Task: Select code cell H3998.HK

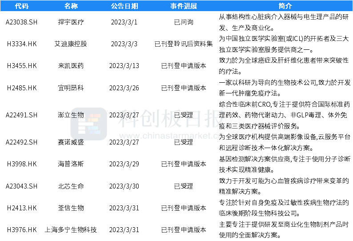Action: pos(22,164)
